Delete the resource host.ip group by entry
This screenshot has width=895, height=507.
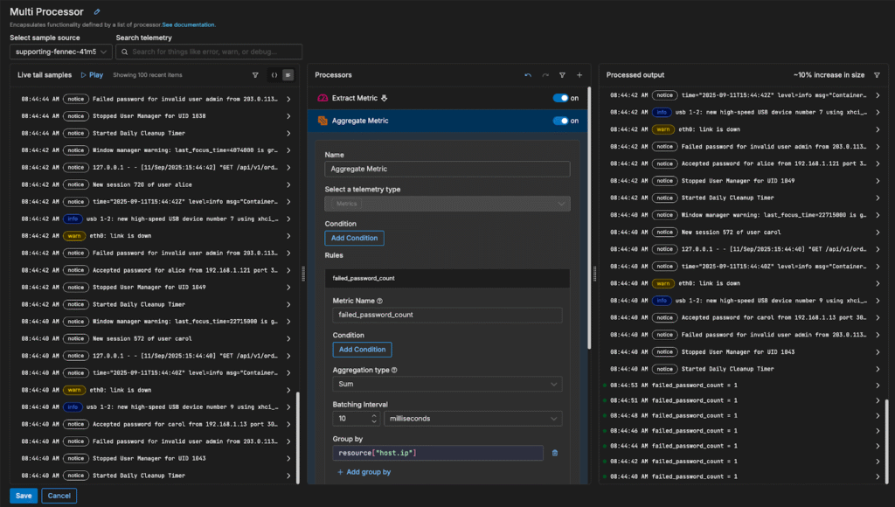554,453
